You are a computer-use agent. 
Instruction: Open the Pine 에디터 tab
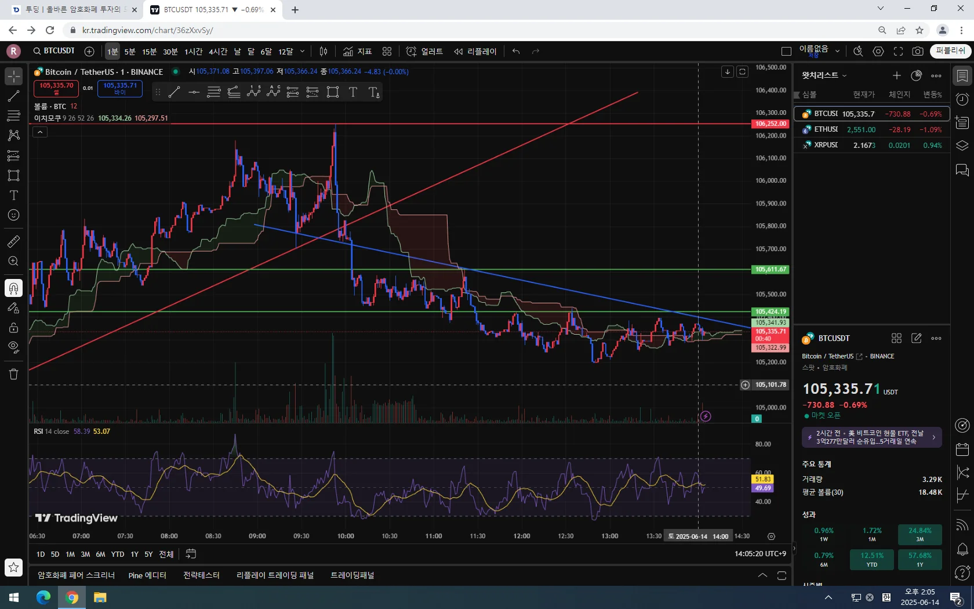[x=147, y=575]
